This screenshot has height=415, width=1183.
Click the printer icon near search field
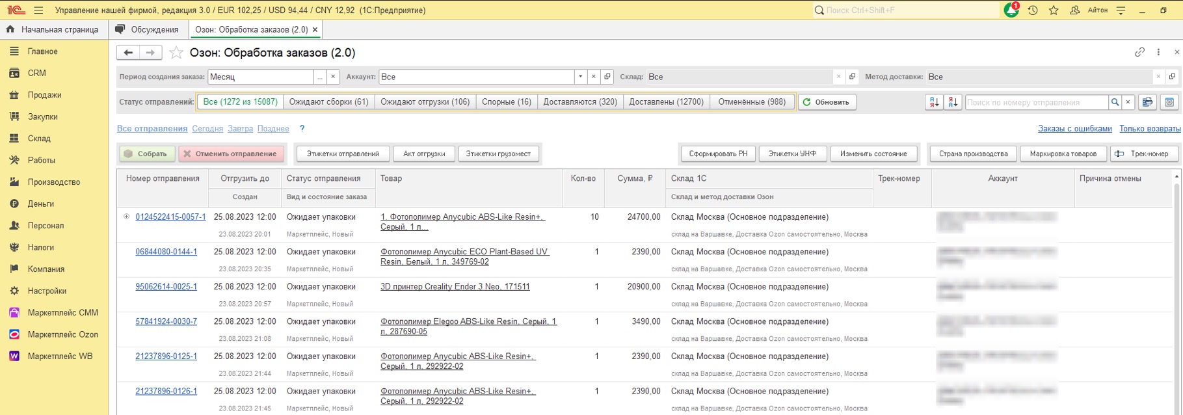point(1147,102)
